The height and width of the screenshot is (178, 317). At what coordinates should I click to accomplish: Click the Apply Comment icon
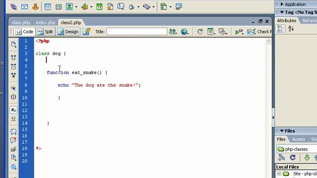click(13, 132)
